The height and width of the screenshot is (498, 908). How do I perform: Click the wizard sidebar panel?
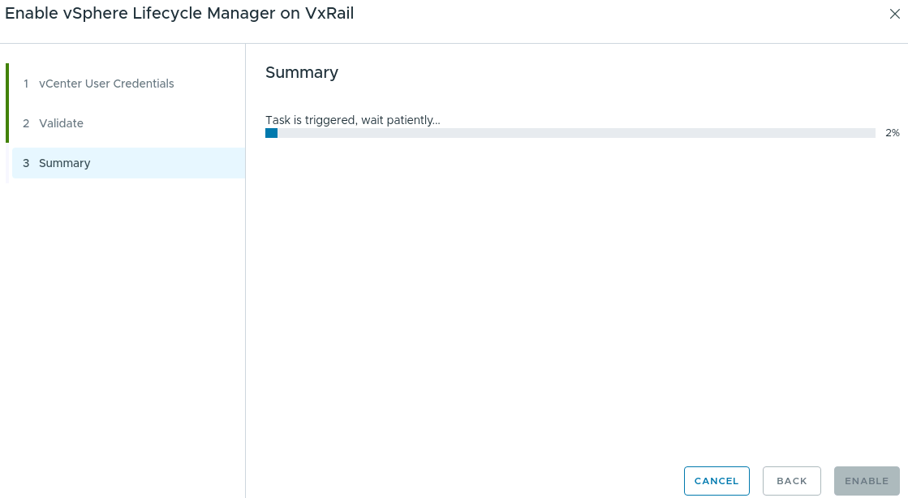coord(122,324)
